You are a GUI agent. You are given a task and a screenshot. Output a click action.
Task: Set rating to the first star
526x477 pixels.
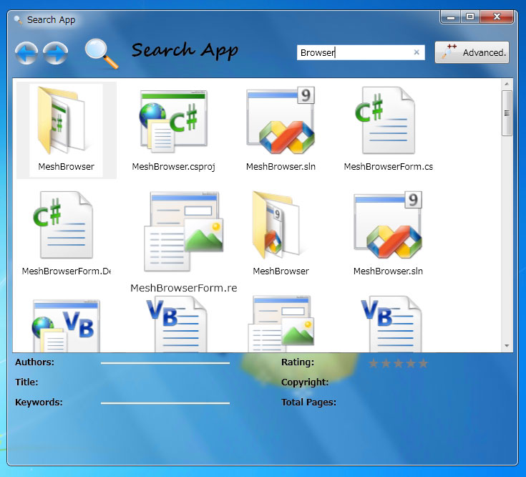(374, 363)
